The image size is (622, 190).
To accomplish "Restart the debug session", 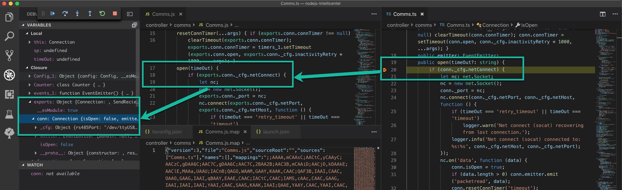I will 102,14.
